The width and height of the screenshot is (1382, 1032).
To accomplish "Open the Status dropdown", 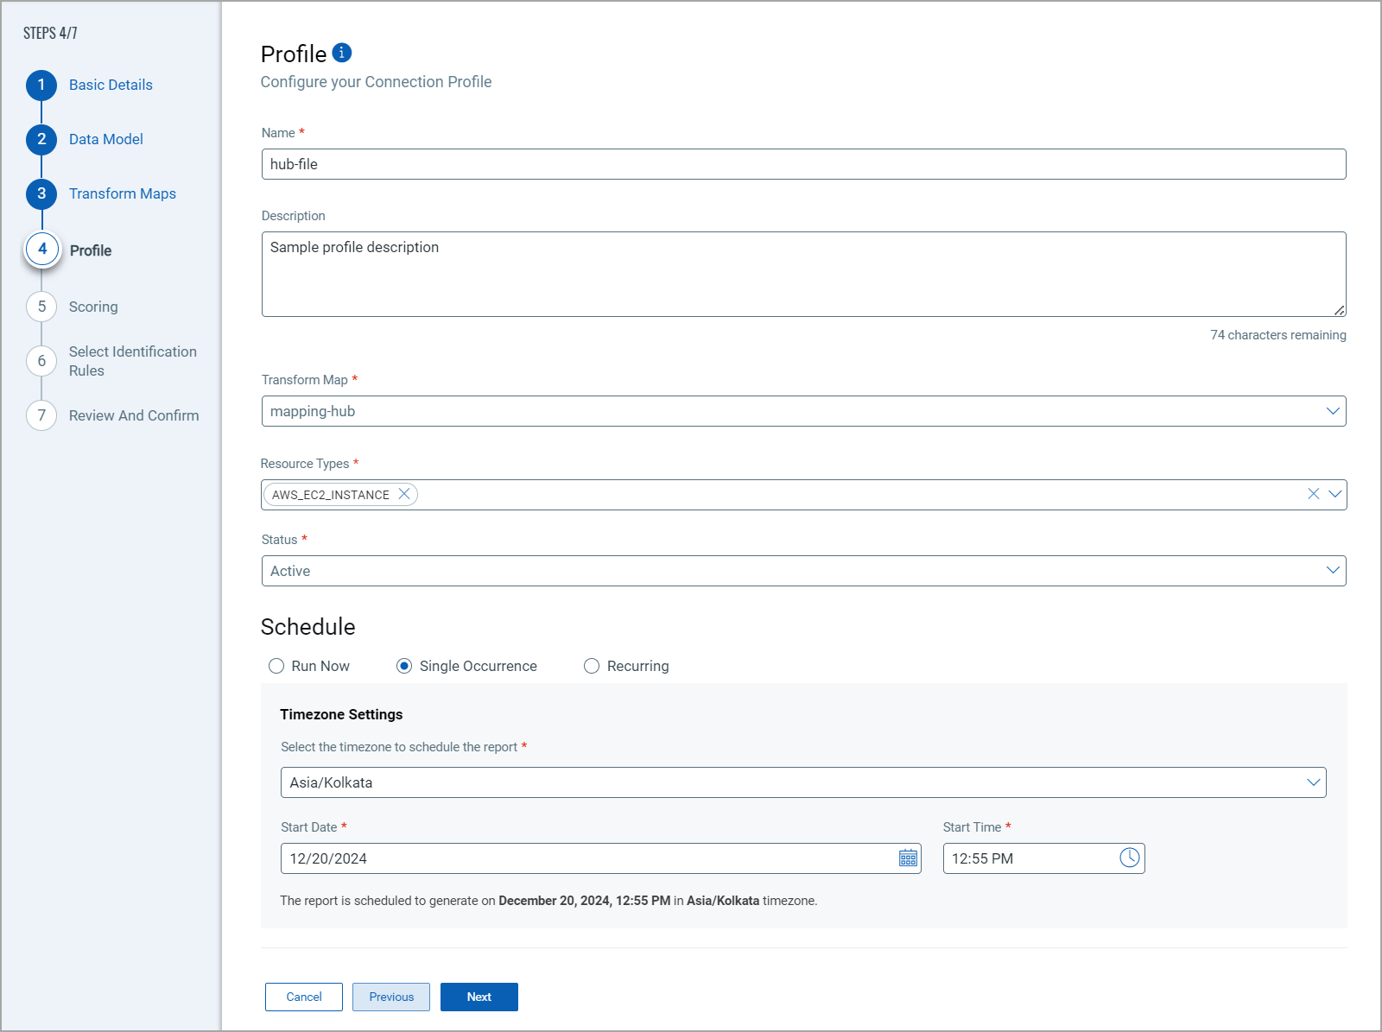I will pyautogui.click(x=1332, y=571).
